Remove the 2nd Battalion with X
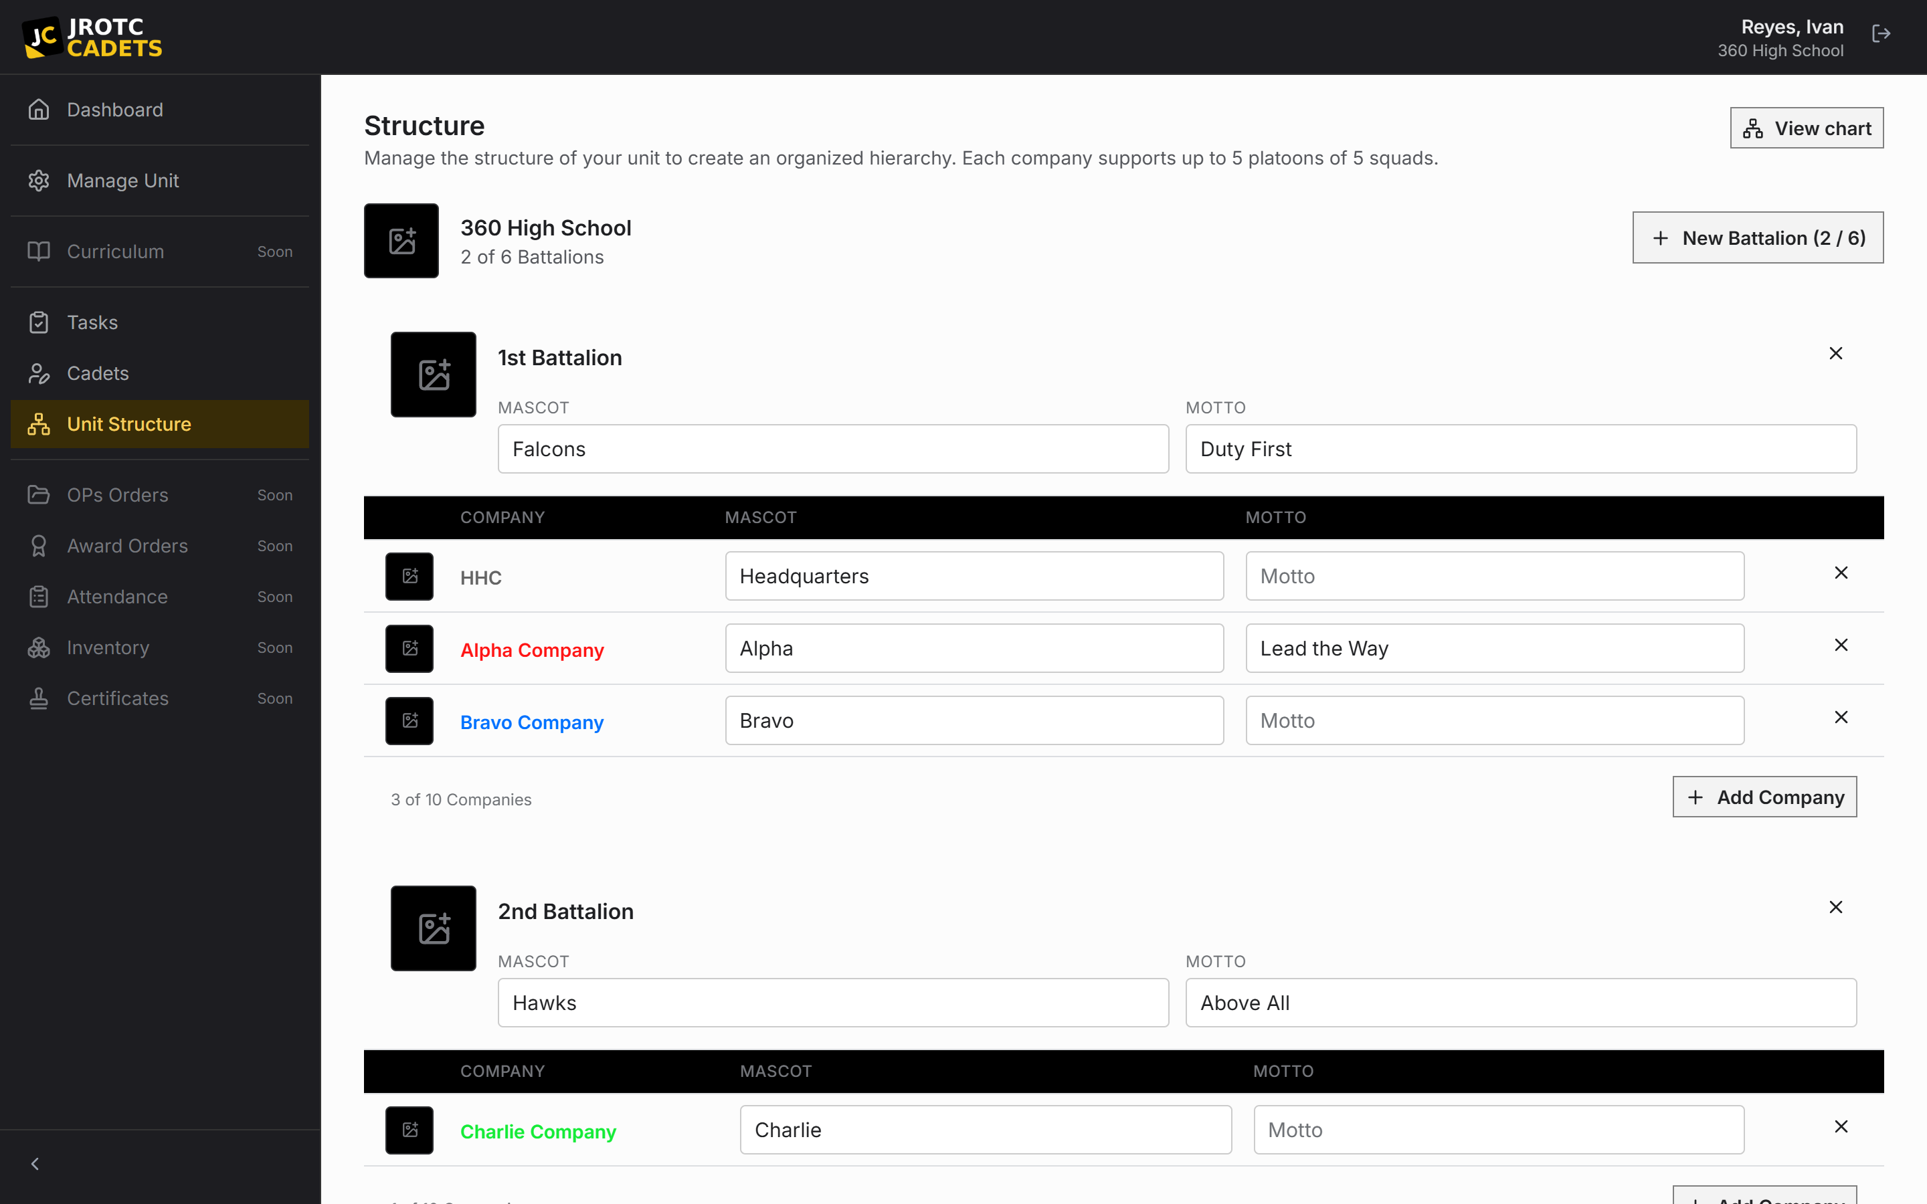Image resolution: width=1927 pixels, height=1204 pixels. (1835, 908)
